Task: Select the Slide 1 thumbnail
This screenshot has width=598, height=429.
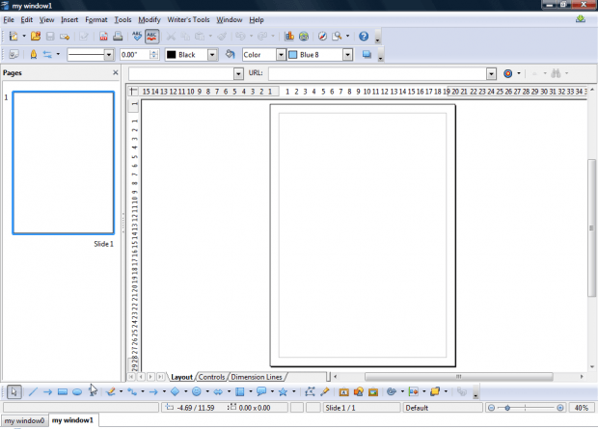Action: 64,163
